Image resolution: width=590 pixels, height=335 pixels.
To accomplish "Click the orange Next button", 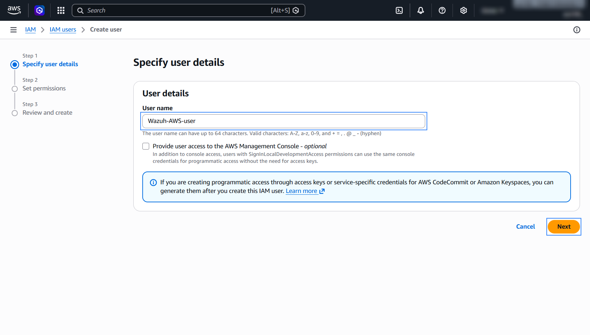I will click(x=564, y=227).
